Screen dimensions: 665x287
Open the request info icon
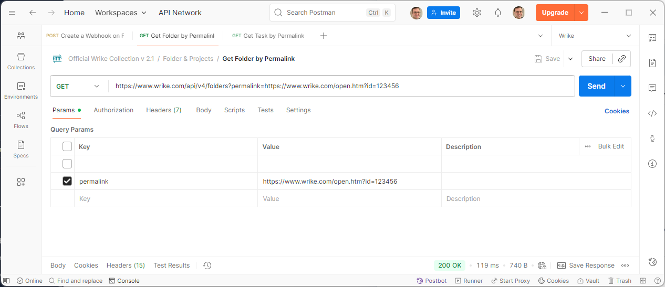point(652,164)
